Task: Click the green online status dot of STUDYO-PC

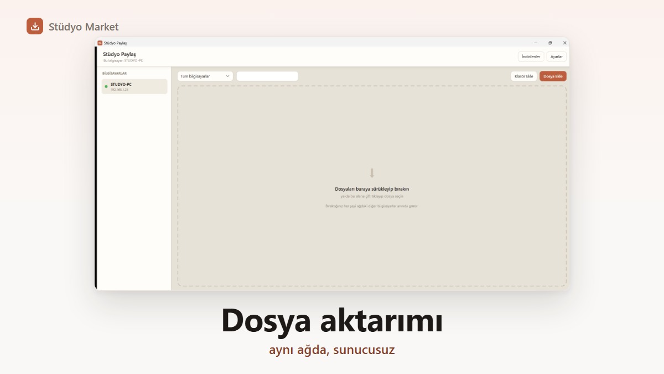Action: pyautogui.click(x=106, y=86)
